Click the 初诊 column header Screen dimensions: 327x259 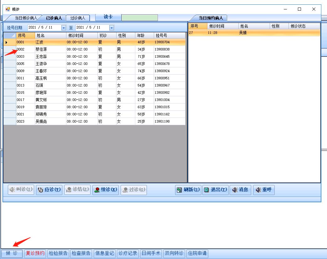point(107,35)
